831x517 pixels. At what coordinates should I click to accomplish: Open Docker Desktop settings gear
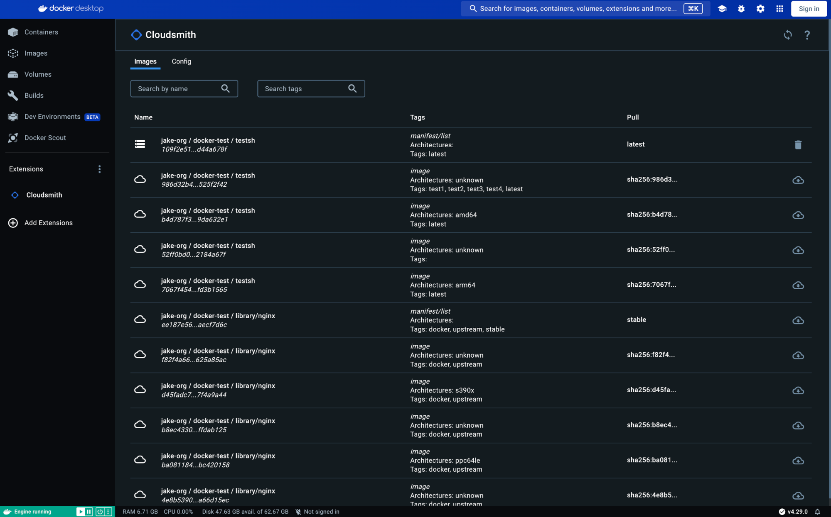tap(760, 9)
